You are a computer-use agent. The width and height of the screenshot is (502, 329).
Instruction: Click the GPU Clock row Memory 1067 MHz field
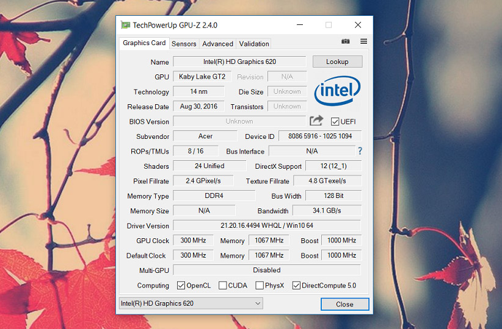(x=269, y=241)
